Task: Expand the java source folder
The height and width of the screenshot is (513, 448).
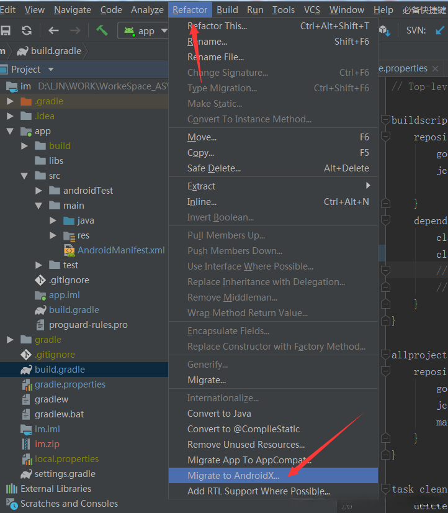Action: [53, 220]
